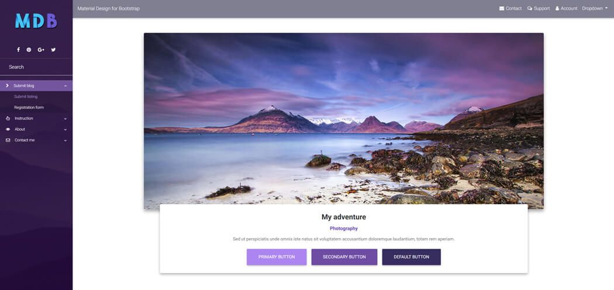
Task: Click the user icon beside Account
Action: [x=557, y=9]
